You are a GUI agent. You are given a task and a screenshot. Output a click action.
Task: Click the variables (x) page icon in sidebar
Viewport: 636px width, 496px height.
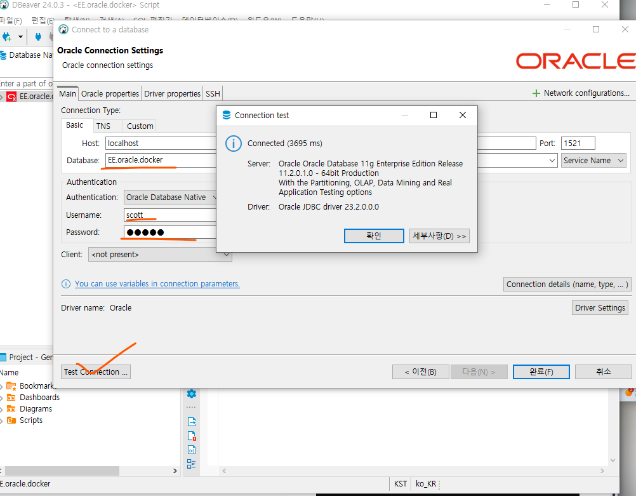point(192,450)
